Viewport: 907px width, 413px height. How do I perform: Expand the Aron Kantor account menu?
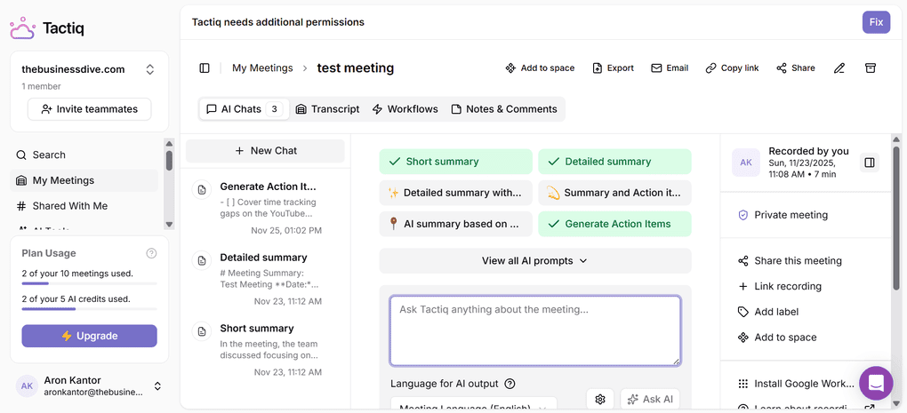[x=157, y=385]
